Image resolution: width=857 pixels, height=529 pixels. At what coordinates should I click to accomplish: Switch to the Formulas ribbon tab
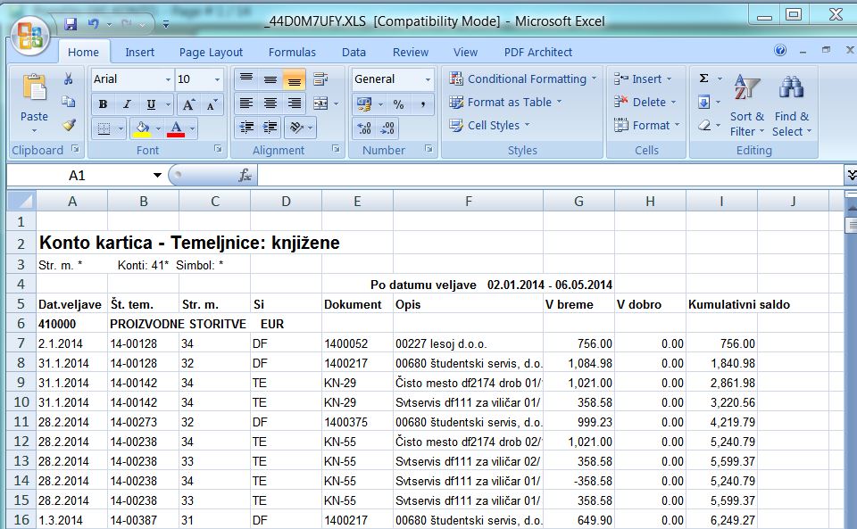pyautogui.click(x=292, y=53)
